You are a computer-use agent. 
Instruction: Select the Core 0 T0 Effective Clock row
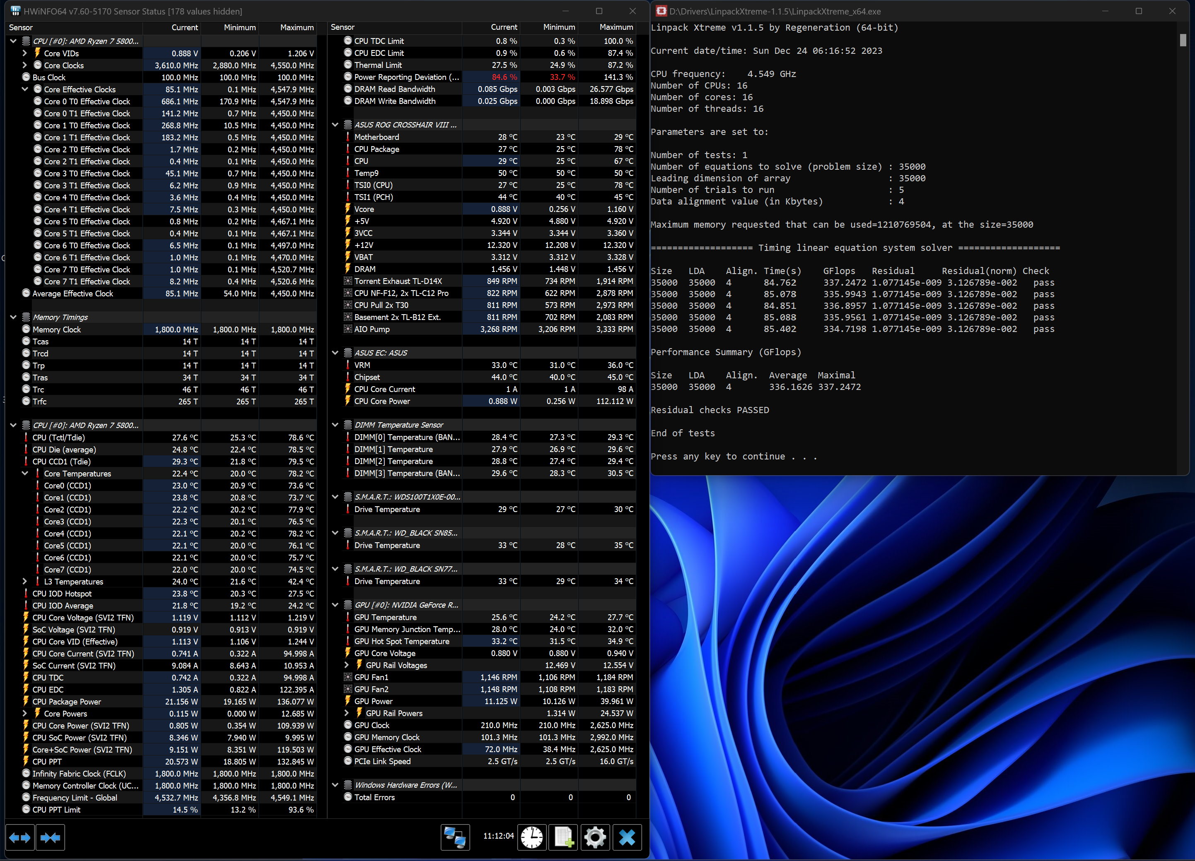tap(161, 101)
